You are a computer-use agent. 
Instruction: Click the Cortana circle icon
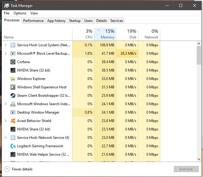[x=13, y=62]
